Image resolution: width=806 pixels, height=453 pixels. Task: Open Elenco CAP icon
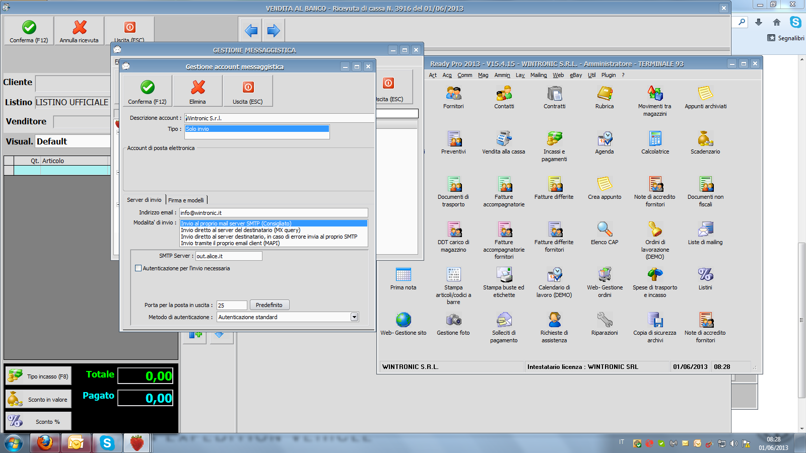point(604,234)
